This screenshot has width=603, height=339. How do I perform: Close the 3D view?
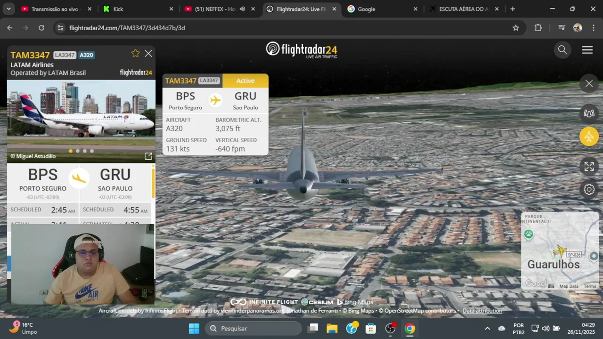point(589,84)
